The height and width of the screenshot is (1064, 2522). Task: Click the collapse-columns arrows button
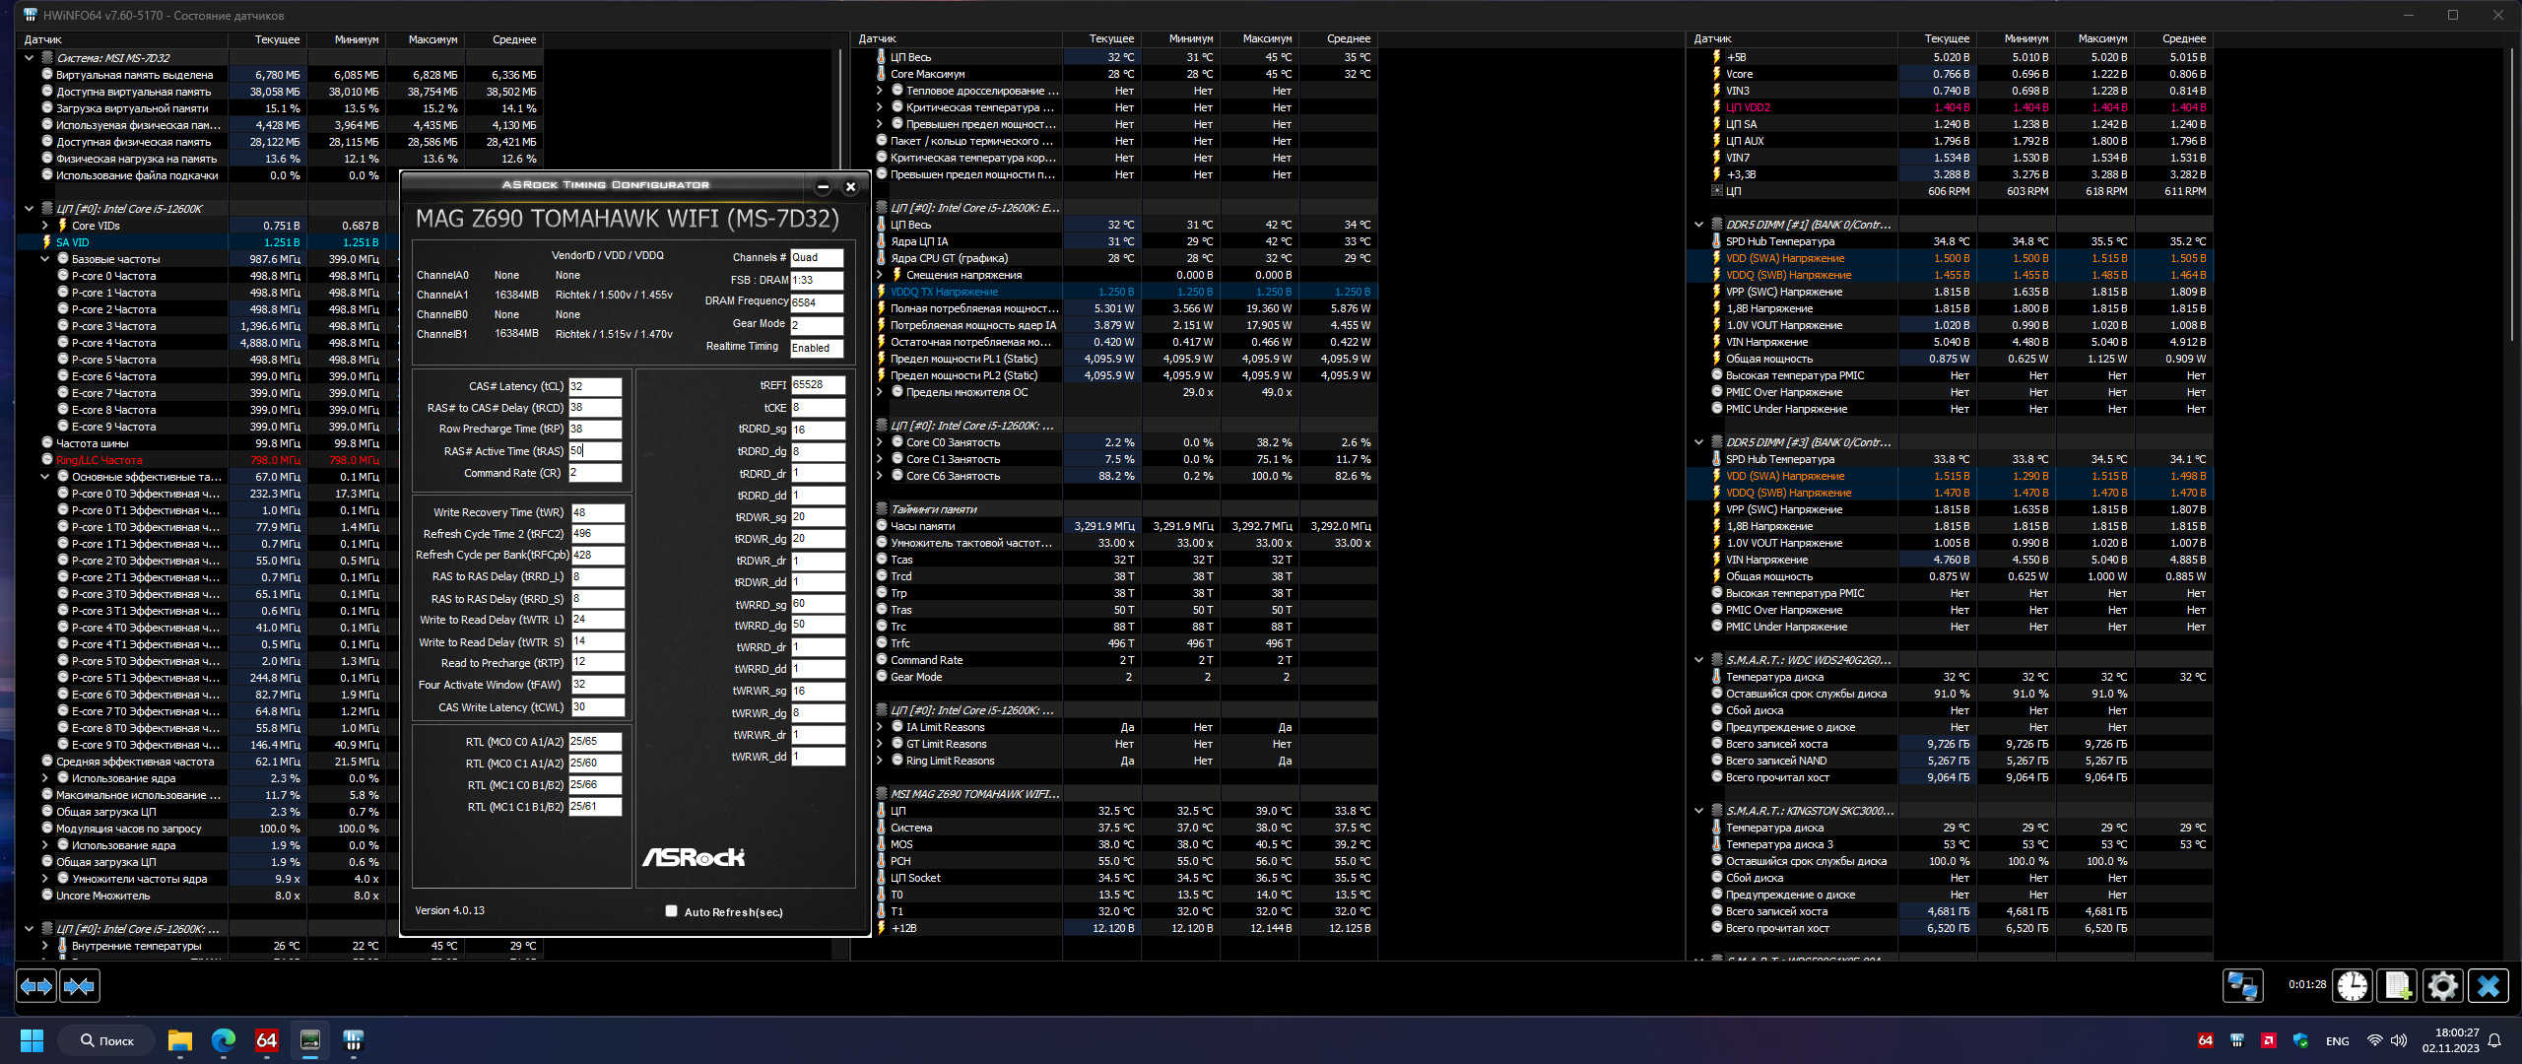[x=80, y=986]
